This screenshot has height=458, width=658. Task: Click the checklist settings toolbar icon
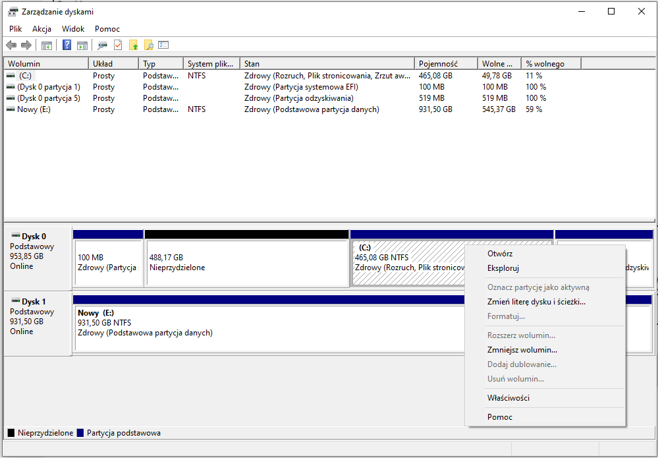pos(163,45)
